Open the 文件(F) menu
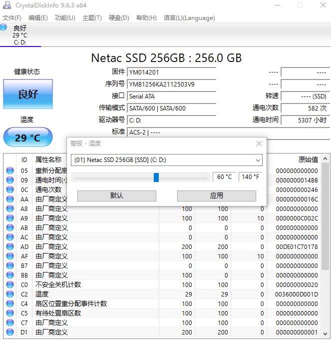 (11, 18)
